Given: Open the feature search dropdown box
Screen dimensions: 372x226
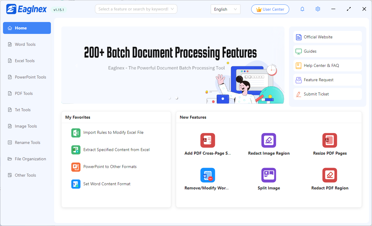Looking at the screenshot, I should tap(136, 9).
